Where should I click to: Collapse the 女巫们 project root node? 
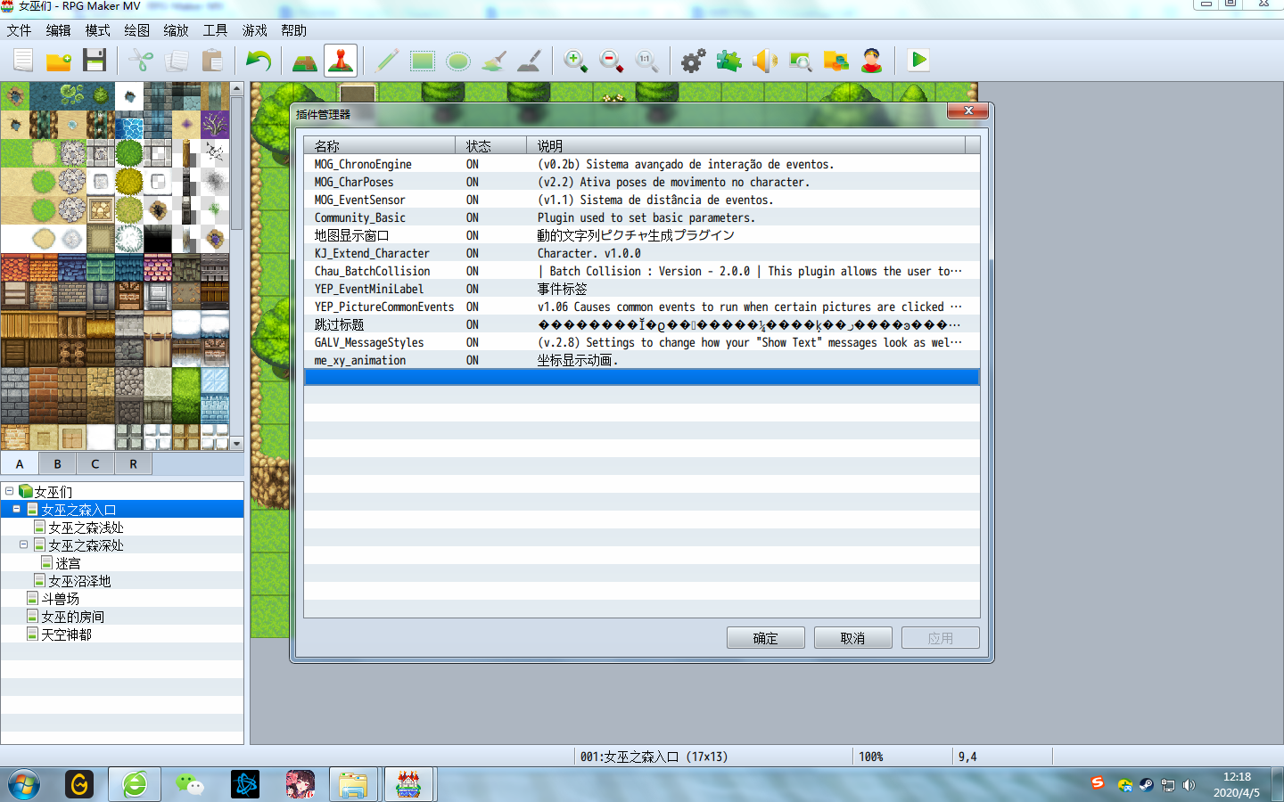click(x=9, y=491)
